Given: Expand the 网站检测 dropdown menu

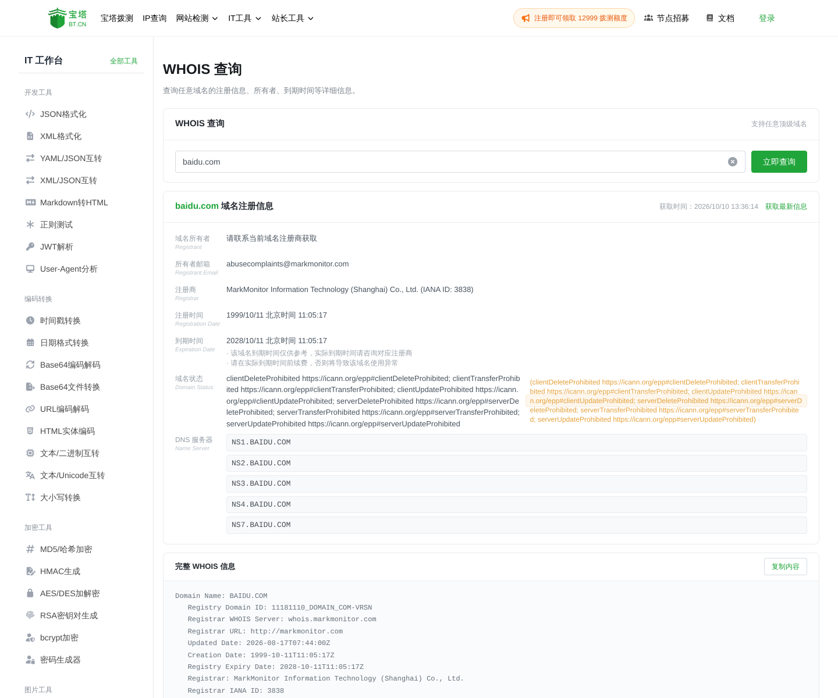Looking at the screenshot, I should (197, 18).
